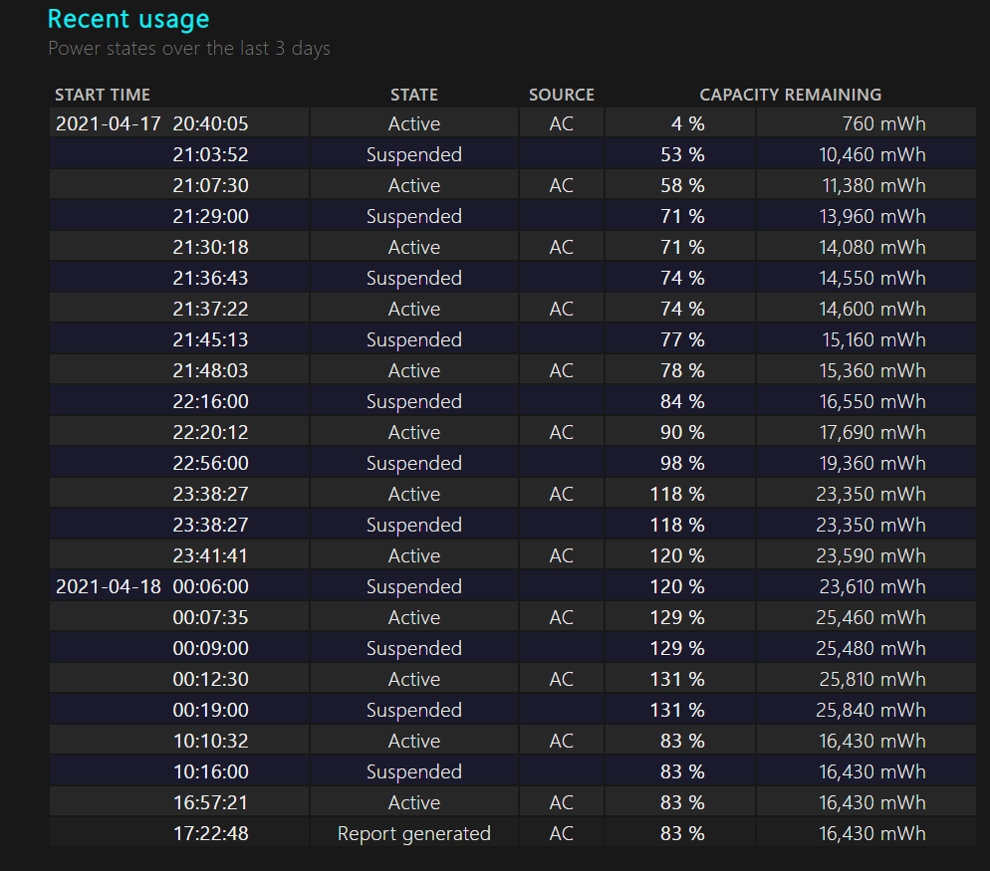Select the START TIME column header
The height and width of the screenshot is (871, 990).
[103, 95]
